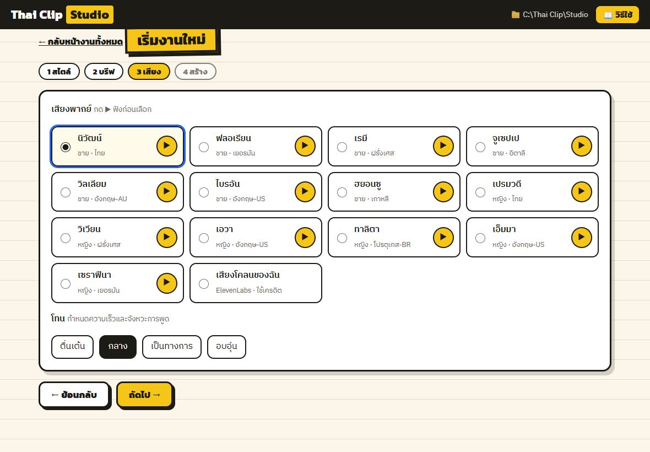Go to step 1 สไตล์
This screenshot has height=452, width=650.
[59, 71]
